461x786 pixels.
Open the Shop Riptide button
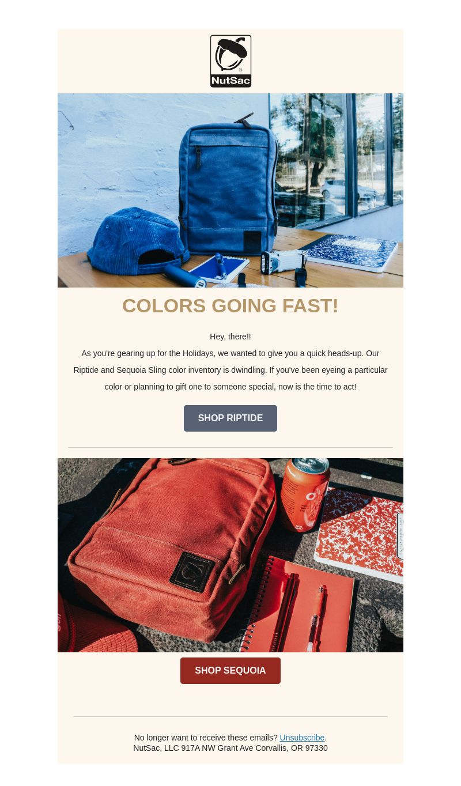point(231,418)
